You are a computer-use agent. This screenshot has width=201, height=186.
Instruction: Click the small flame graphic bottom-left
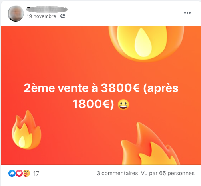click(26, 130)
